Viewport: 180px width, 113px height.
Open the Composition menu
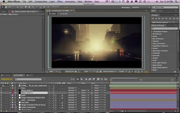click(x=41, y=1)
